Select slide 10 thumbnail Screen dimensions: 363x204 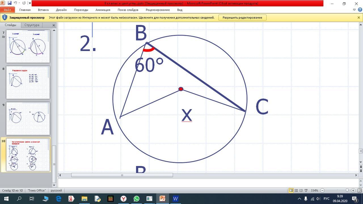click(x=28, y=155)
